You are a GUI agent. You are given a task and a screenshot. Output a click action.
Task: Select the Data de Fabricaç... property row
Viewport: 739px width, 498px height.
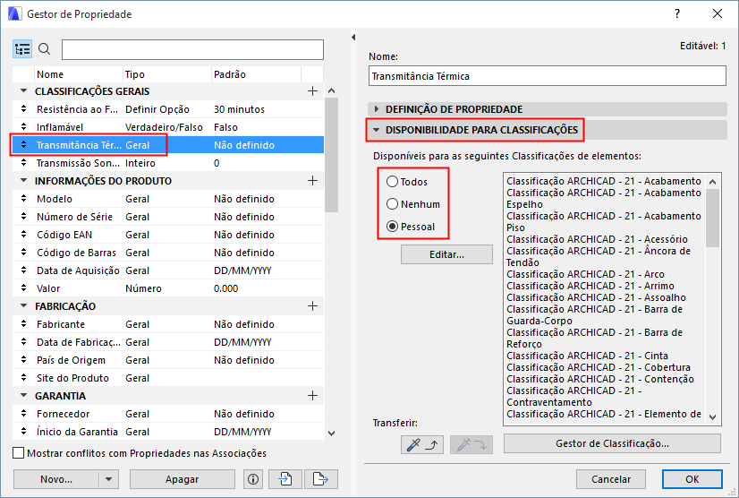coord(168,342)
